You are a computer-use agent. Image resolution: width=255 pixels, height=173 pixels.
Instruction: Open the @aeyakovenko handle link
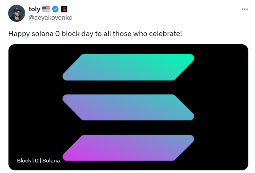click(50, 18)
